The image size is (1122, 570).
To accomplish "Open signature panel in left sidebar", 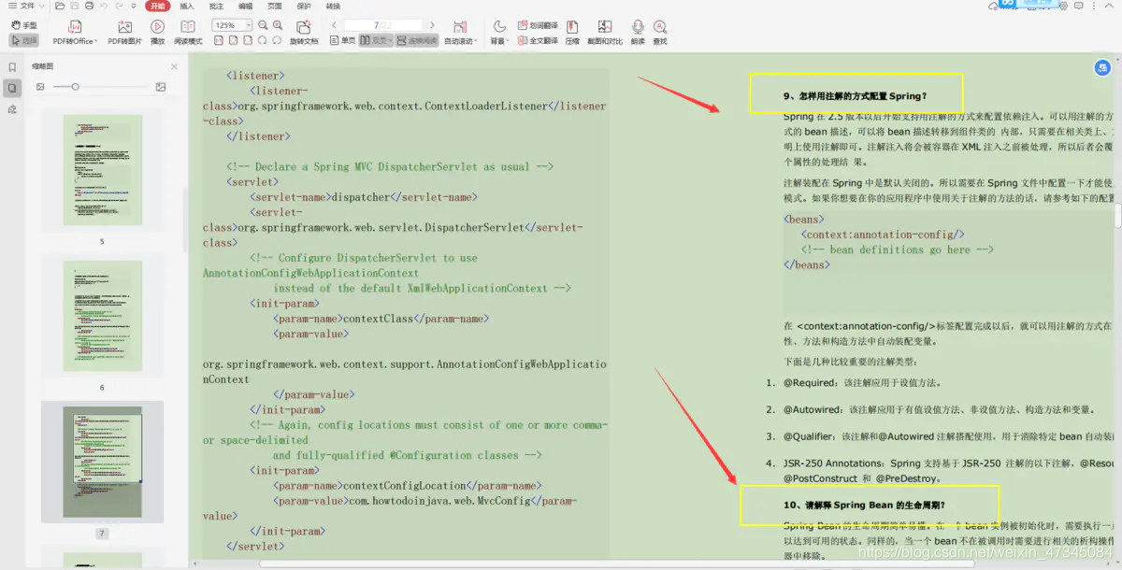I will pyautogui.click(x=12, y=108).
